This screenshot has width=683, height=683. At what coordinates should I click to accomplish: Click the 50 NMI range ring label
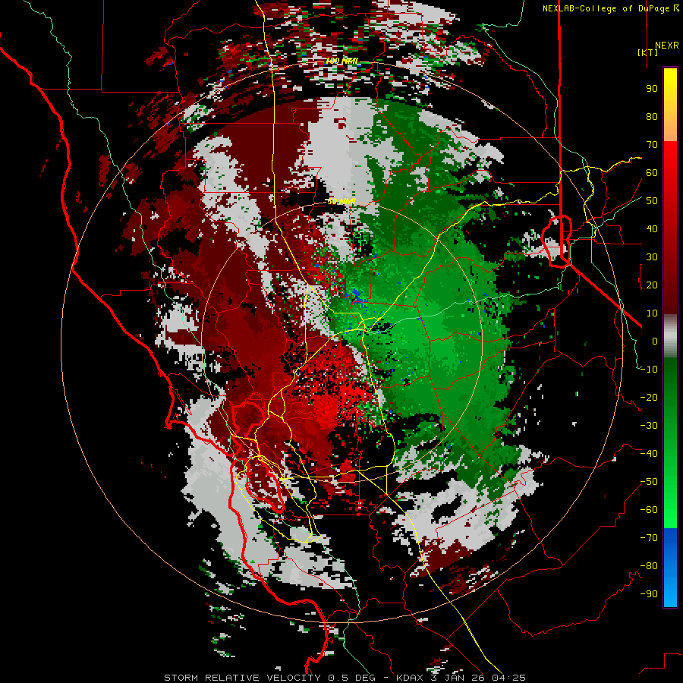coord(342,201)
